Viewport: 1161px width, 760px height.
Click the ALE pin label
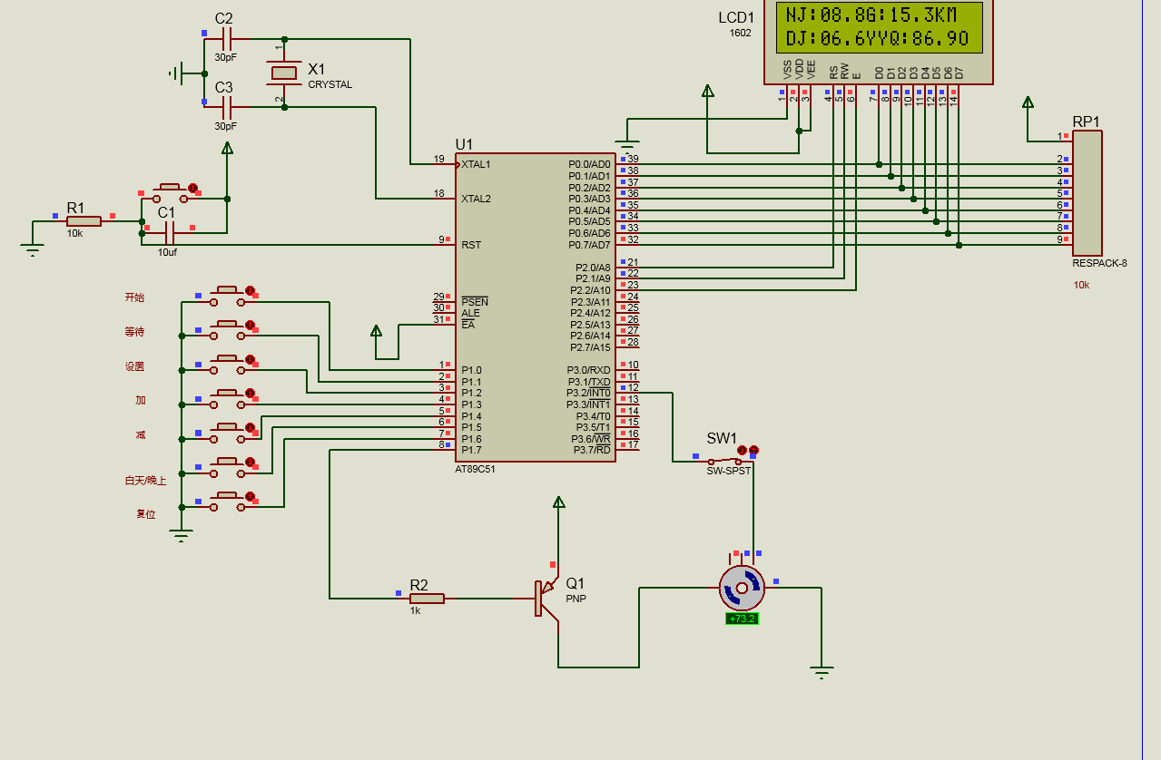click(x=470, y=313)
